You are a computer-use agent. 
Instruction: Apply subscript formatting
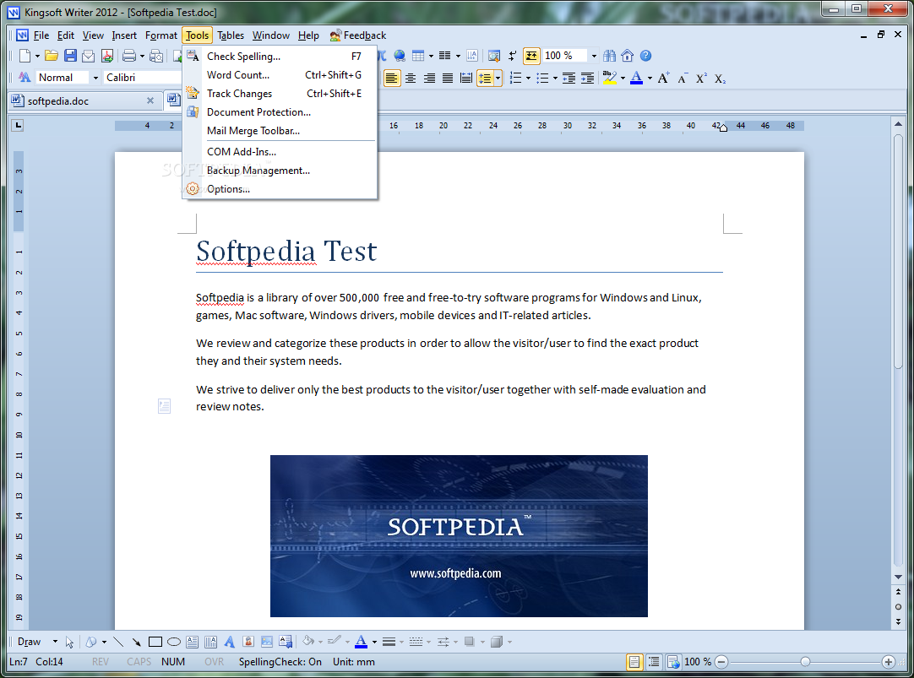720,78
